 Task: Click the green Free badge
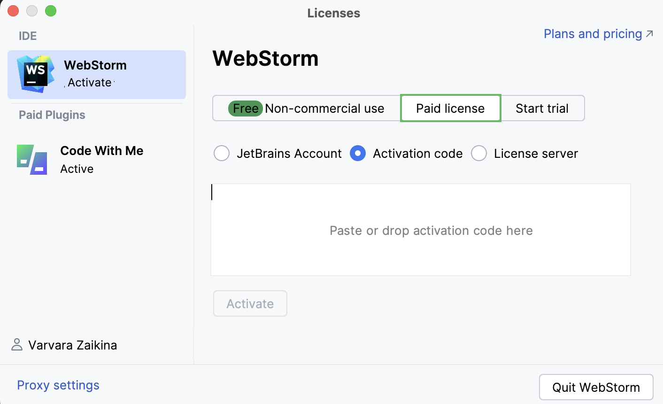[x=245, y=108]
